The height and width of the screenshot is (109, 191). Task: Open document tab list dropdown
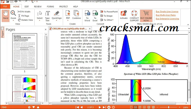click(189, 29)
